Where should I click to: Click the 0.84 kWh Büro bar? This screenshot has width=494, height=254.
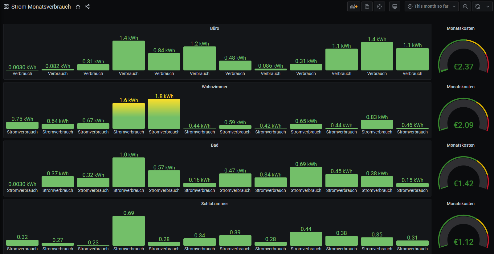click(164, 62)
